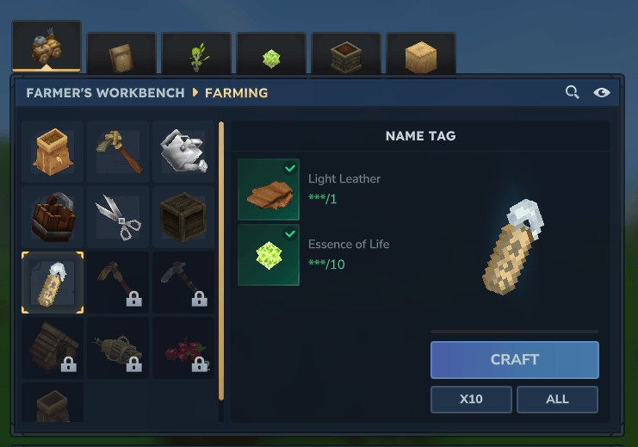The width and height of the screenshot is (638, 447).
Task: Select the Name Tag recipe slot
Action: pyautogui.click(x=53, y=282)
